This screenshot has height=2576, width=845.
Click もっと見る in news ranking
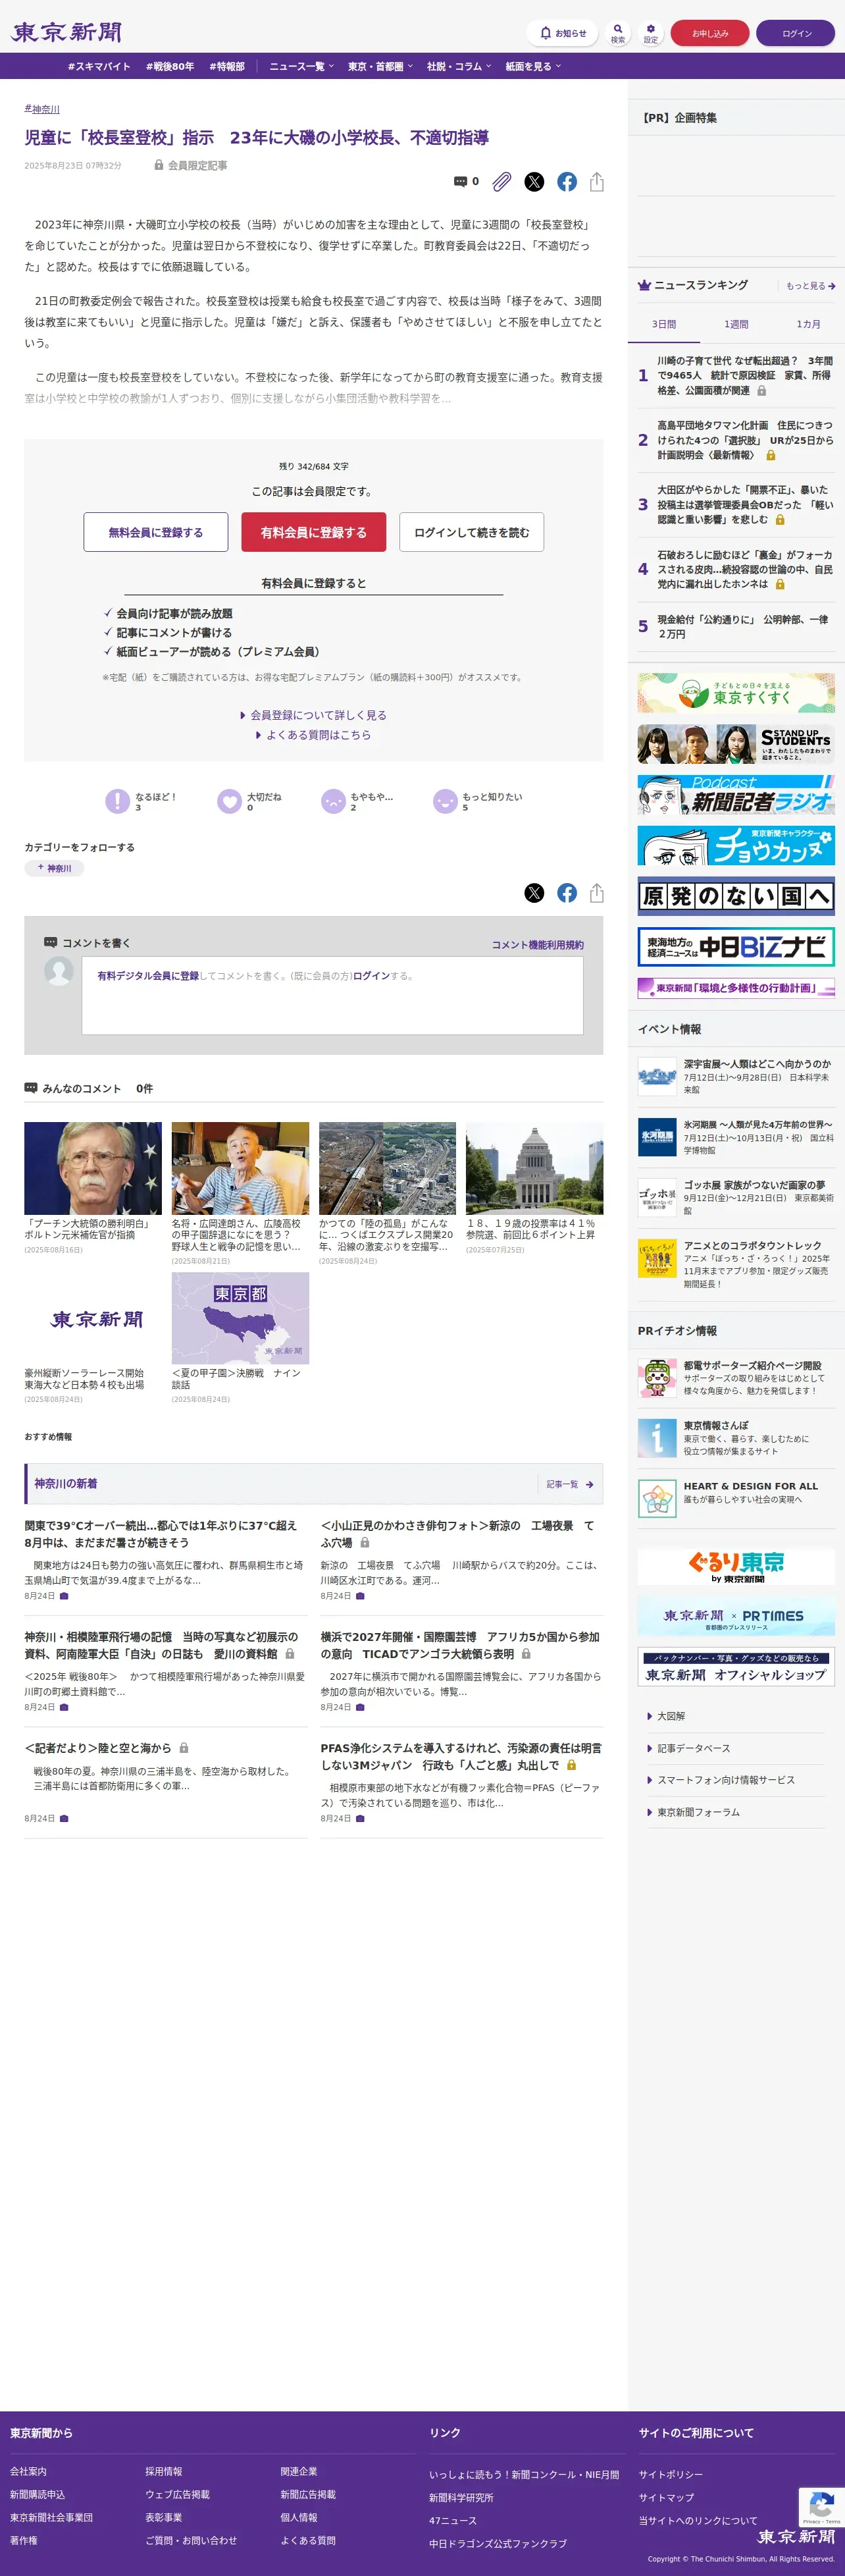[810, 286]
